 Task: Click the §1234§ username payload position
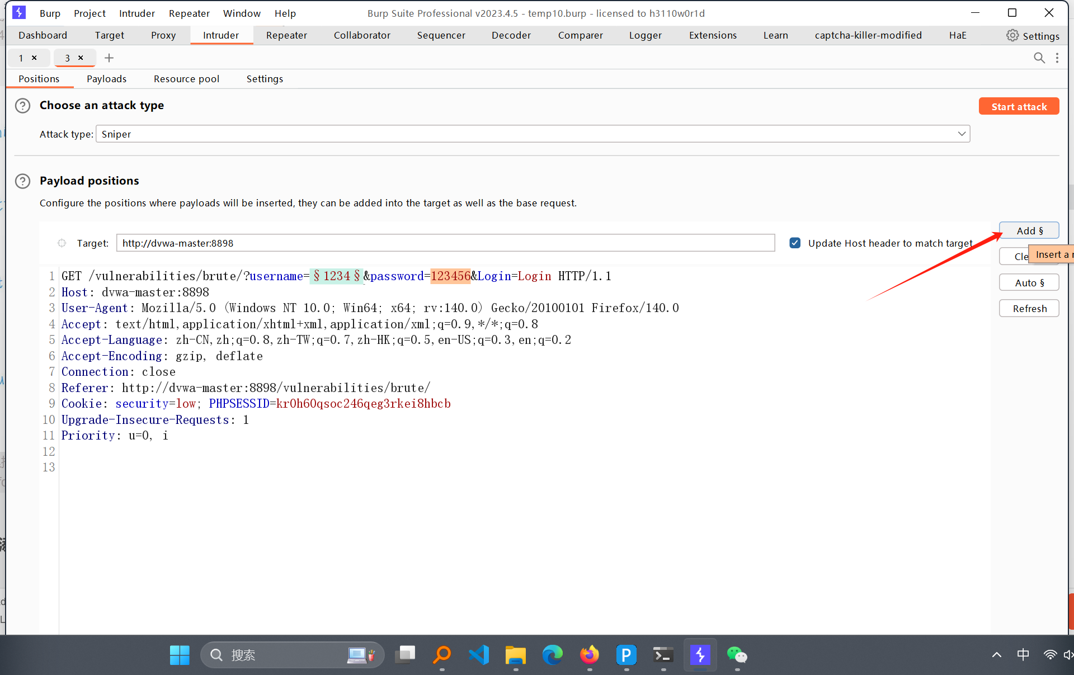click(337, 276)
